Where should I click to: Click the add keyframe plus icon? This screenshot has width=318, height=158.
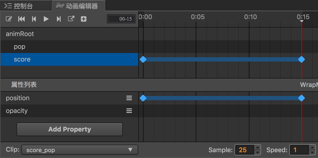83,19
